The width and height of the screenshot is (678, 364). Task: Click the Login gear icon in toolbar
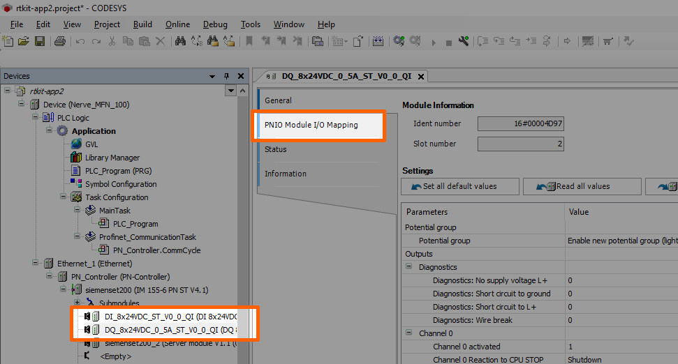tap(399, 42)
